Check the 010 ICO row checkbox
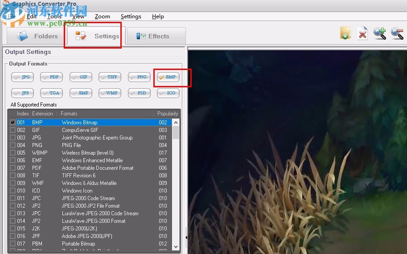The height and width of the screenshot is (254, 407). [12, 190]
